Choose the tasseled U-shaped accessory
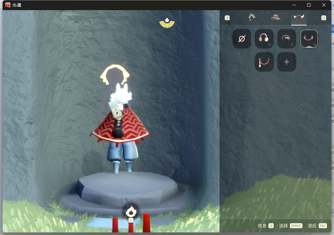Screen dimensions: 334x235 point(264,62)
